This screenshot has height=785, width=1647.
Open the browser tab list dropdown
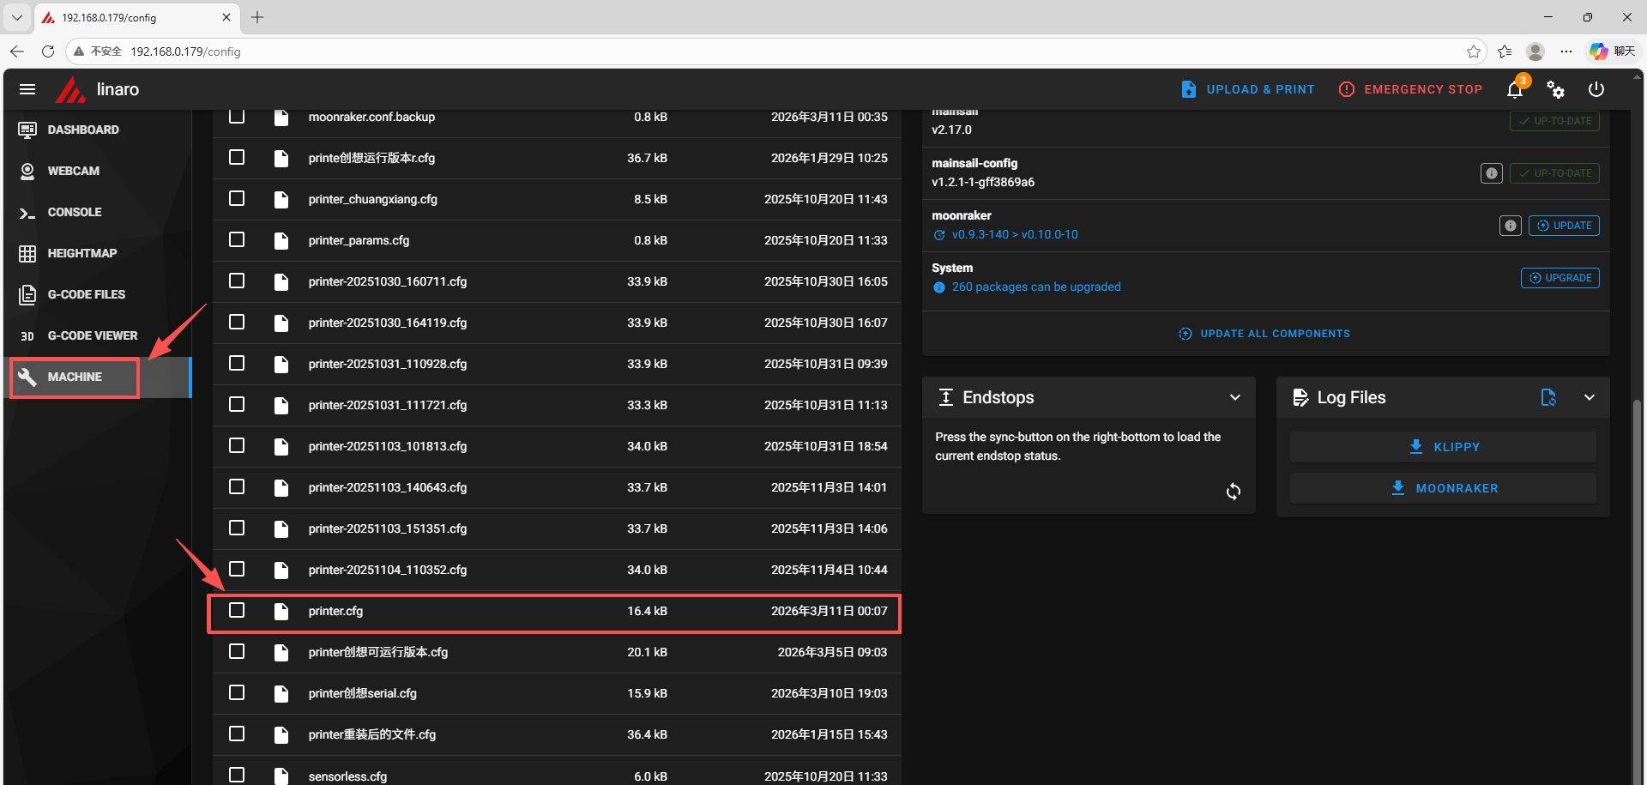point(16,17)
